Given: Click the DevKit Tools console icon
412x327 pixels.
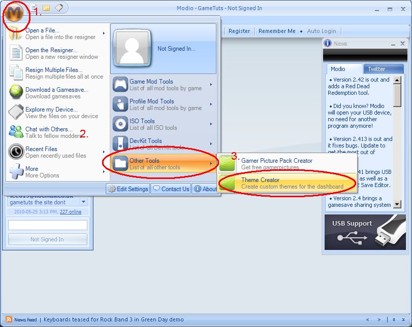Looking at the screenshot, I should tap(120, 143).
